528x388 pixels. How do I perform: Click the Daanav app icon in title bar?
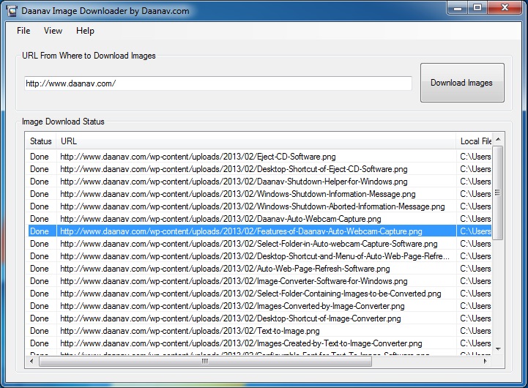click(x=12, y=11)
